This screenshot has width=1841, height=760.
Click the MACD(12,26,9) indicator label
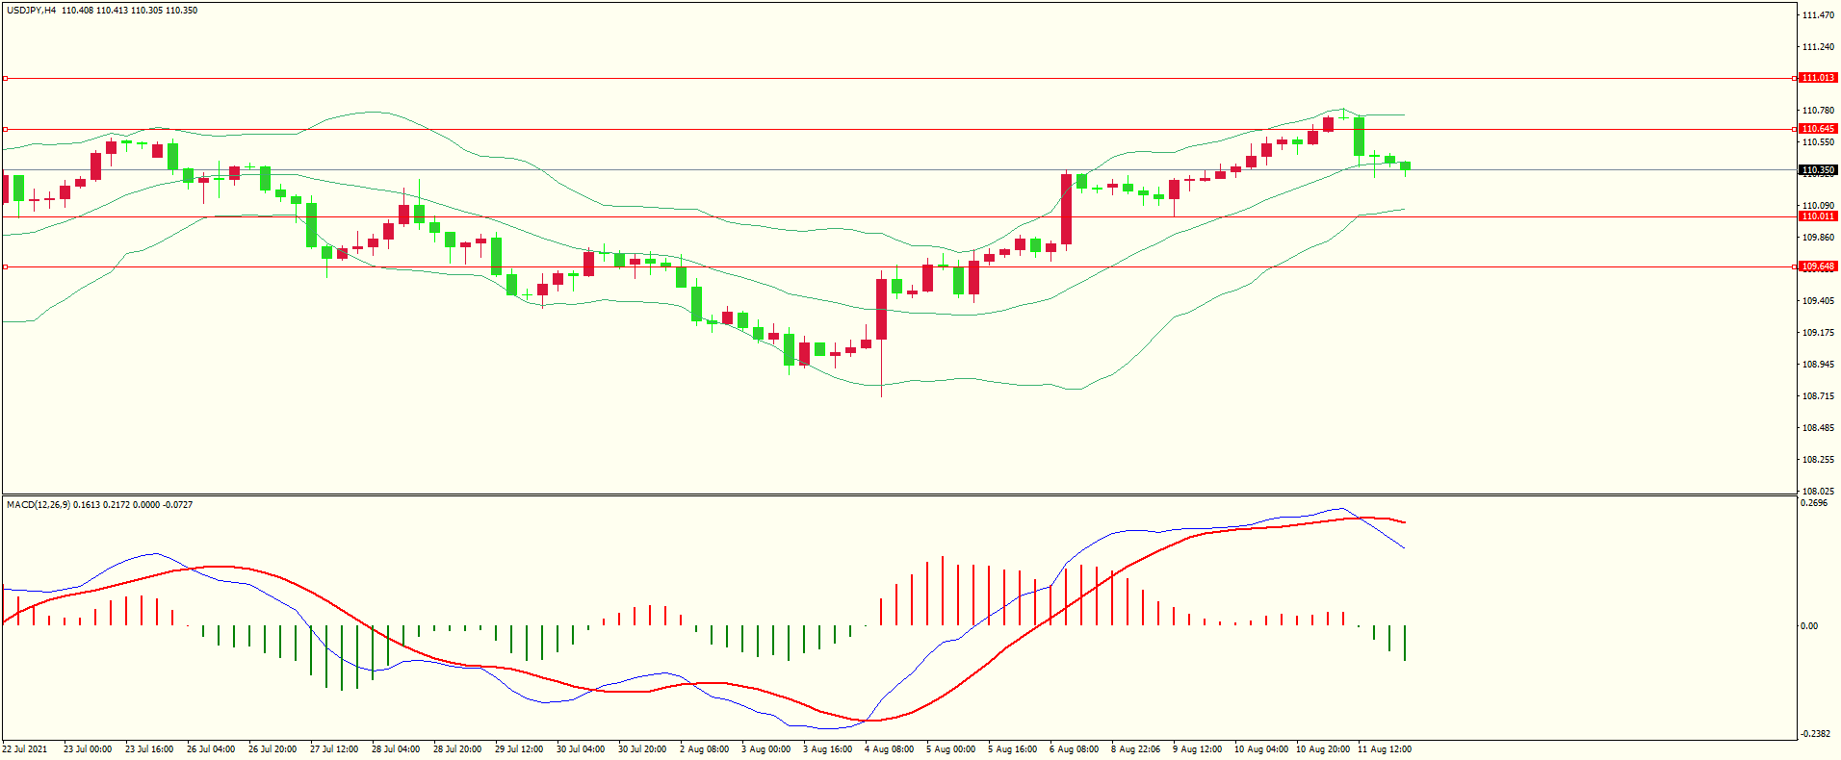tap(38, 505)
